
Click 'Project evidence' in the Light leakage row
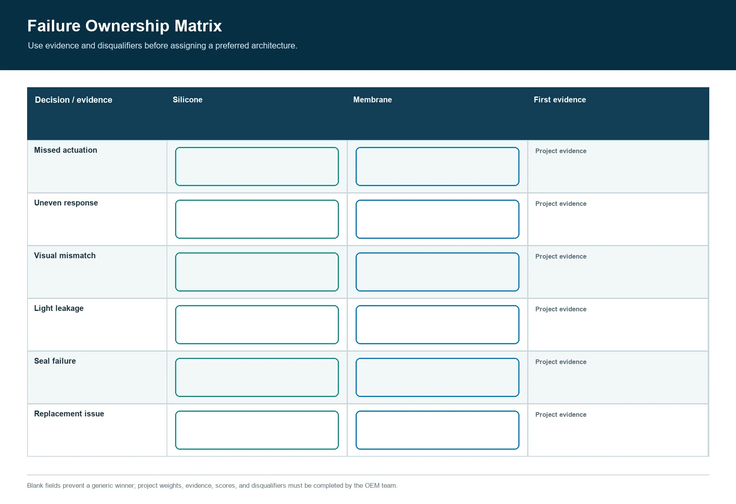[x=561, y=309]
